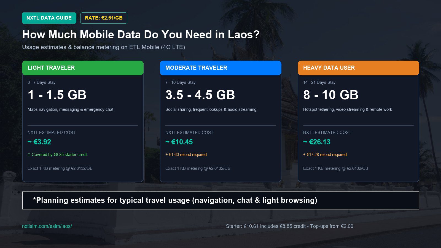Click the metering rate line in Moderate Traveler card
Screen dimensions: 441x248
tap(198, 168)
